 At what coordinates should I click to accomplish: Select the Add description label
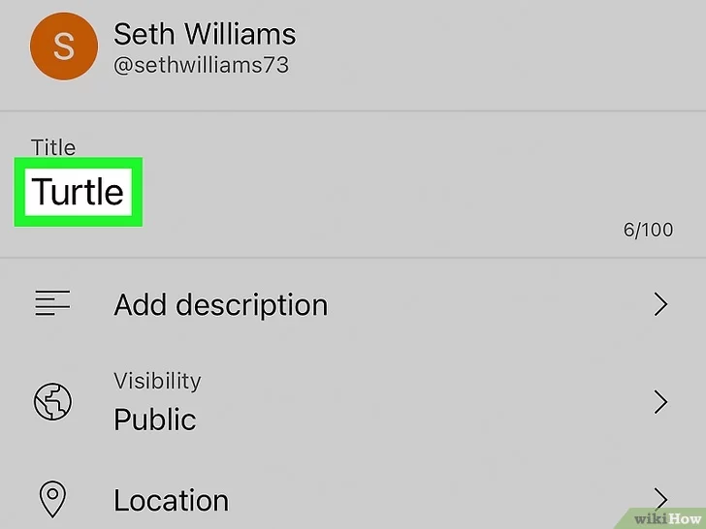(220, 305)
